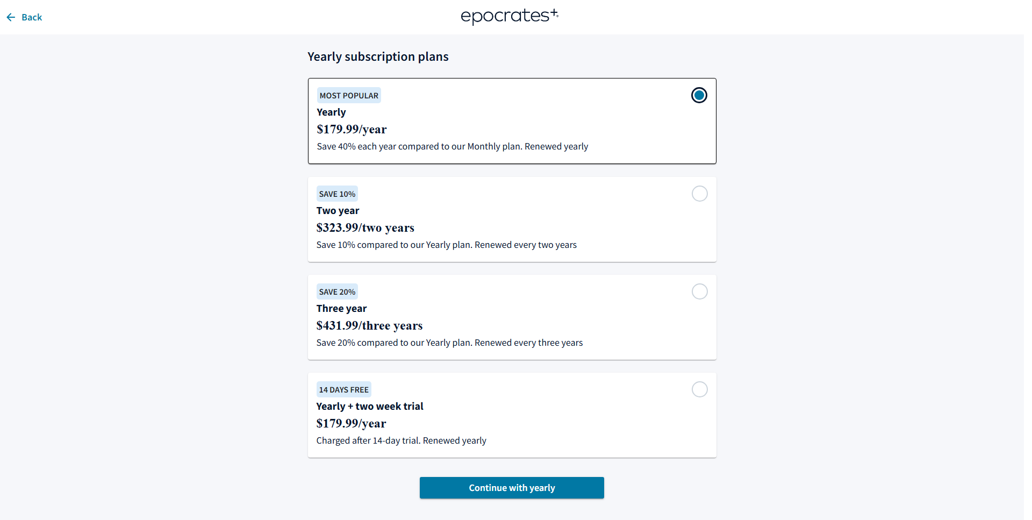Click the 'Save 40% each year' description text
Screen dimensions: 1032x520
[452, 146]
